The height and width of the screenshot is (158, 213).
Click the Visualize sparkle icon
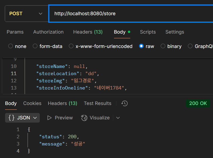[84, 118]
